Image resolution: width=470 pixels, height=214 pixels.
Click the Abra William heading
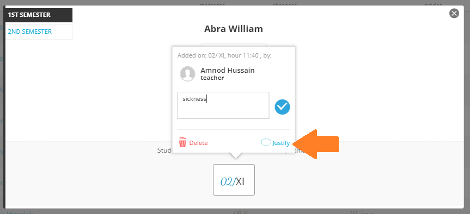(234, 29)
